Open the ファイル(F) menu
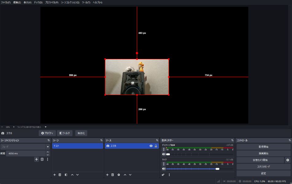This screenshot has height=184, width=292. [x=6, y=2]
